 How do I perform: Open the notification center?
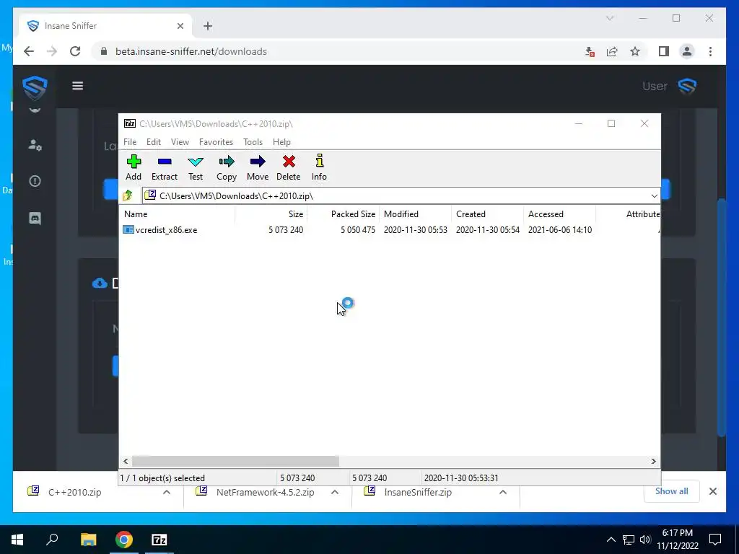tap(715, 540)
